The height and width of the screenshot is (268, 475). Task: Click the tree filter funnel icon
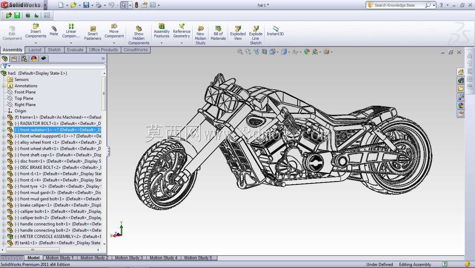[5, 66]
